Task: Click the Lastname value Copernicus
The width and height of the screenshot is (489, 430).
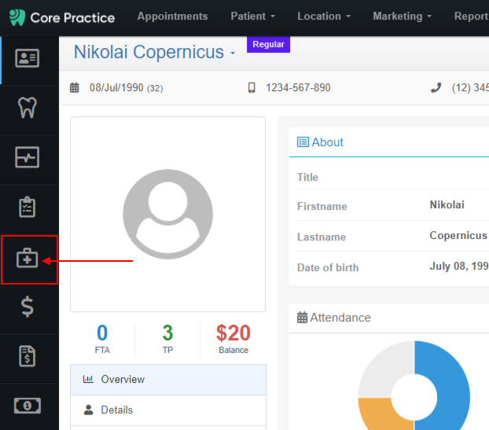Action: pyautogui.click(x=458, y=235)
